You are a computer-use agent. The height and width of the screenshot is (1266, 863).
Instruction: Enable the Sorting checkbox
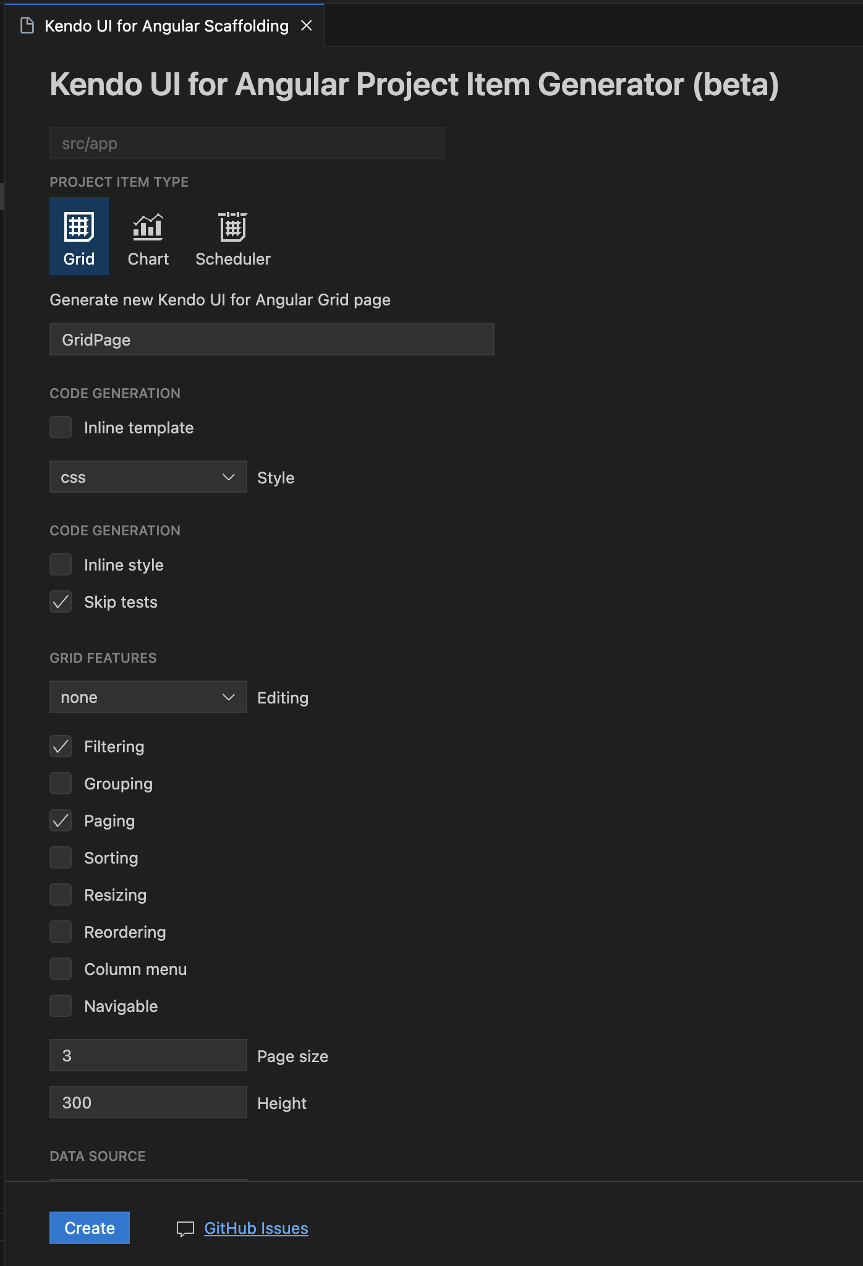coord(61,857)
